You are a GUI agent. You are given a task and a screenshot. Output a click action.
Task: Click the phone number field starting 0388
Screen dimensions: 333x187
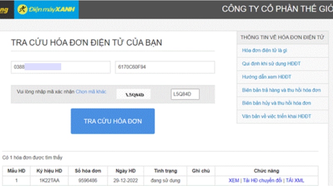click(61, 67)
